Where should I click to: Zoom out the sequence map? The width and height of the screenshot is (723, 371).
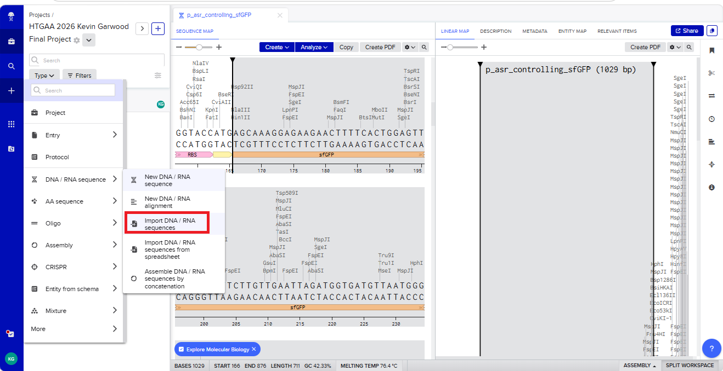pyautogui.click(x=179, y=48)
